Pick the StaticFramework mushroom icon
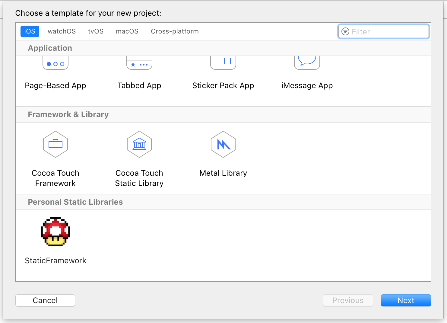This screenshot has height=323, width=447. click(x=55, y=232)
